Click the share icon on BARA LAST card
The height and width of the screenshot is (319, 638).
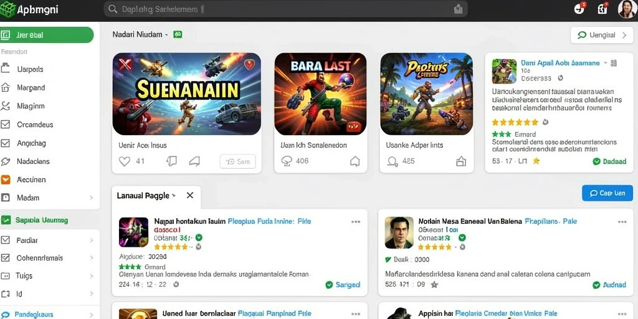[x=355, y=161]
